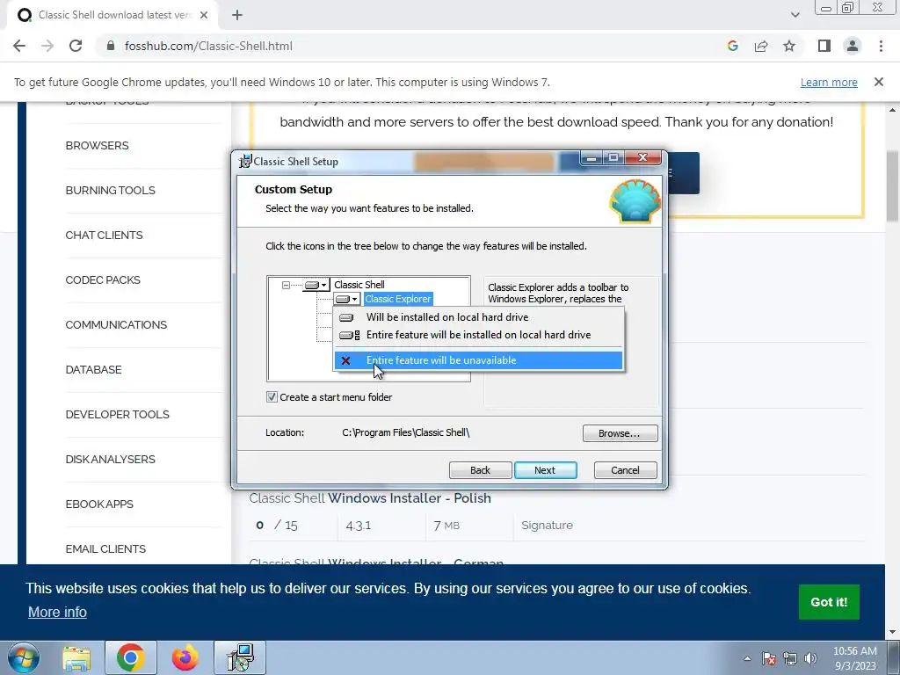The image size is (900, 675).
Task: Pick 'Entire feature will be installed on local hard drive'
Action: coord(478,335)
